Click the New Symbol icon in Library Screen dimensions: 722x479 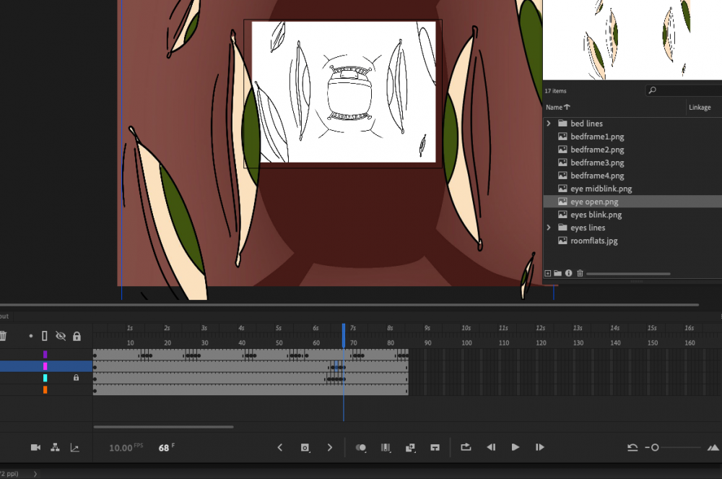[548, 273]
